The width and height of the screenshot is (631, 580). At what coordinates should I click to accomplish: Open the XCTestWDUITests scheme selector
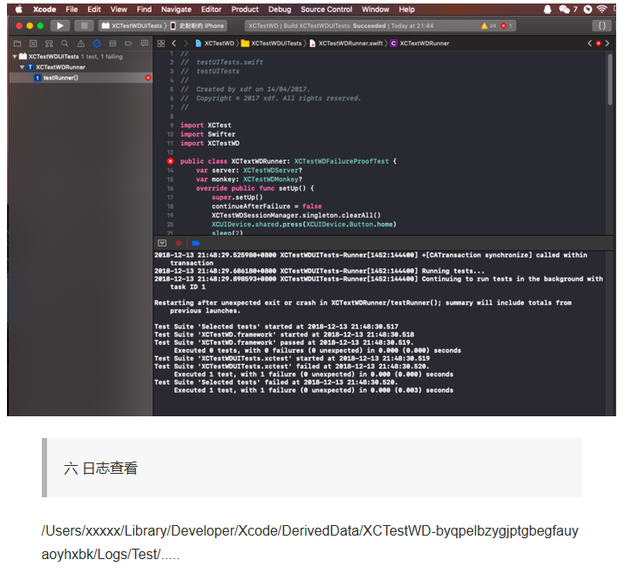(132, 26)
